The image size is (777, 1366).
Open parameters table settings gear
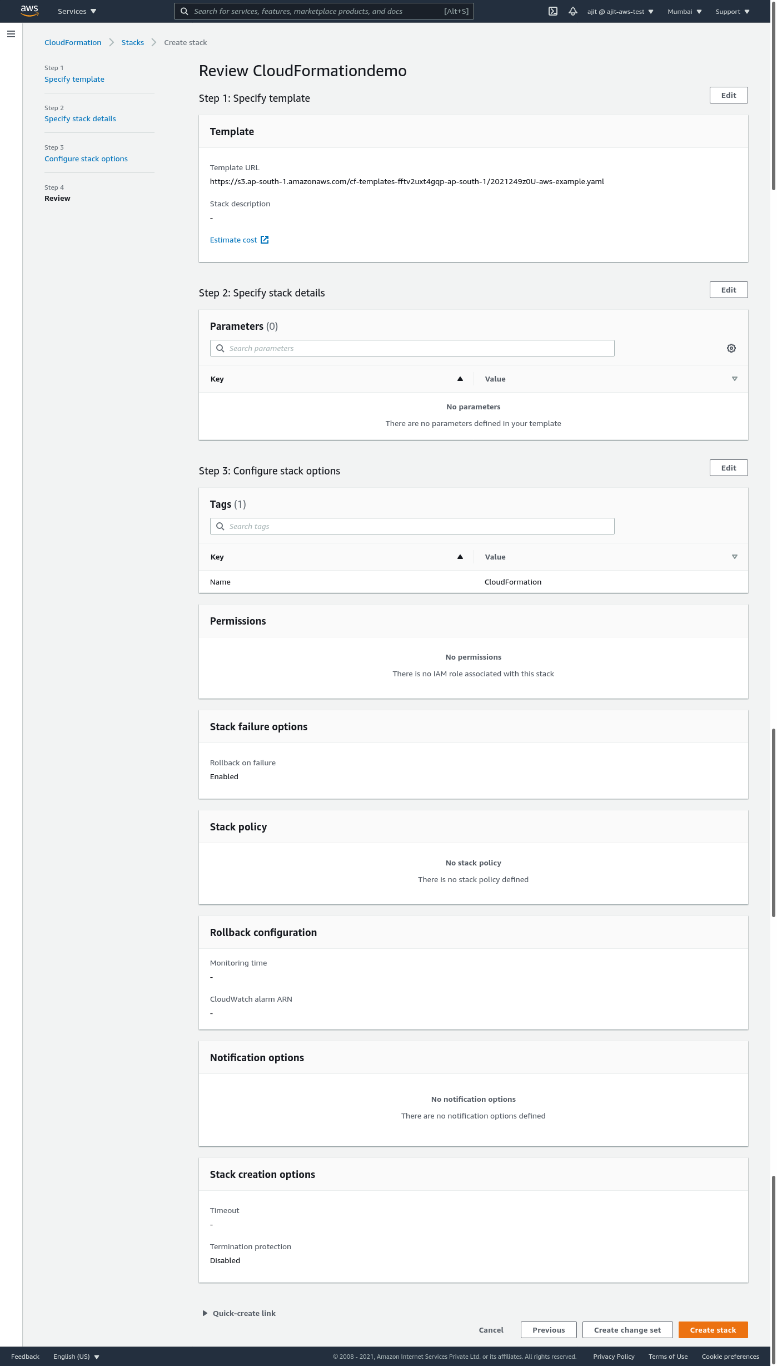731,348
